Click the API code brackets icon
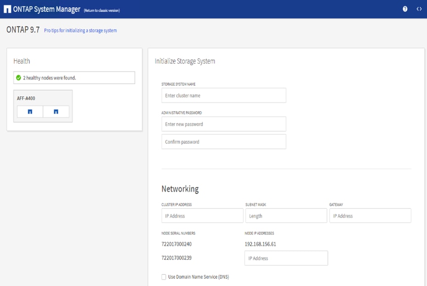The width and height of the screenshot is (427, 286). [x=419, y=9]
